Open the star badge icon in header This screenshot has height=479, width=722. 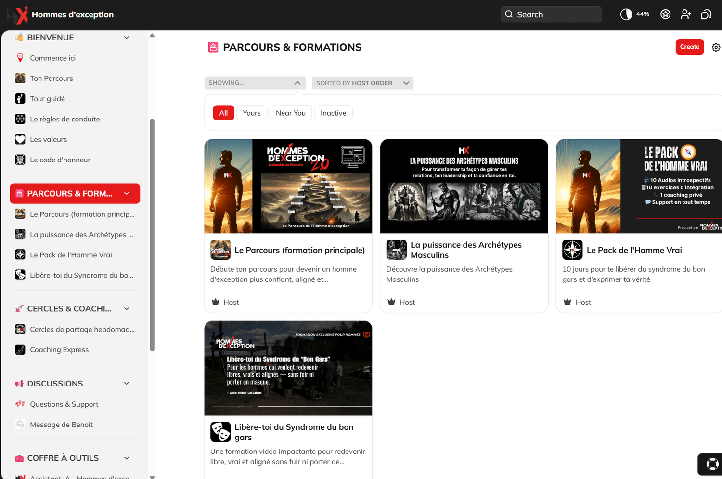click(x=665, y=14)
